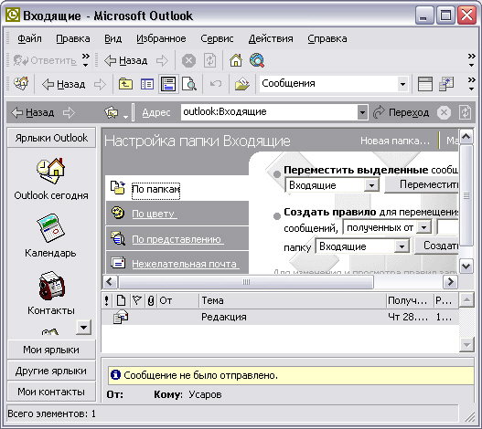The image size is (482, 429).
Task: Click the Переход go button
Action: click(x=401, y=112)
